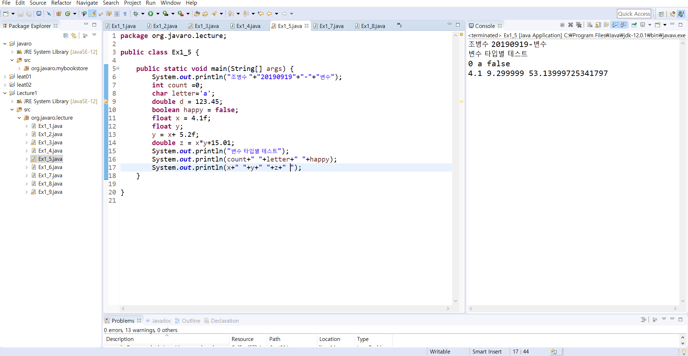The height and width of the screenshot is (356, 688).
Task: Expand the leat01 project node
Action: pos(5,77)
